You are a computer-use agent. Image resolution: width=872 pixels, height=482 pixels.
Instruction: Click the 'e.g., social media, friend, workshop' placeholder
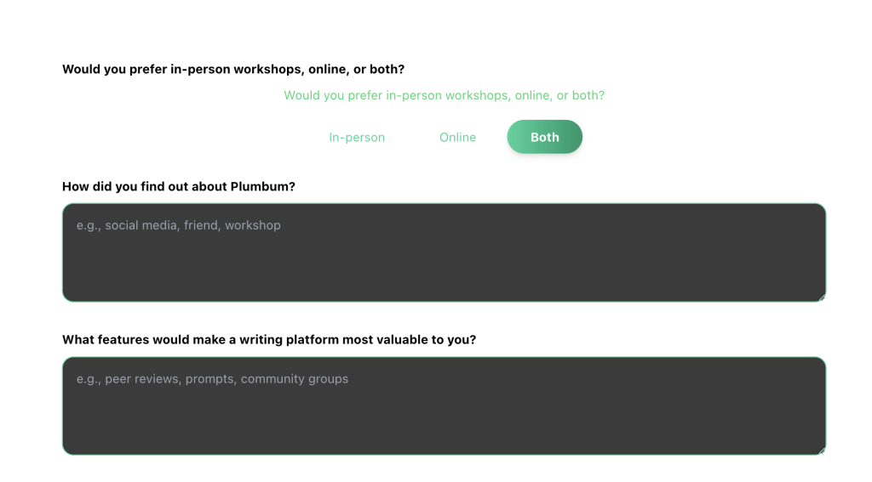pos(179,225)
